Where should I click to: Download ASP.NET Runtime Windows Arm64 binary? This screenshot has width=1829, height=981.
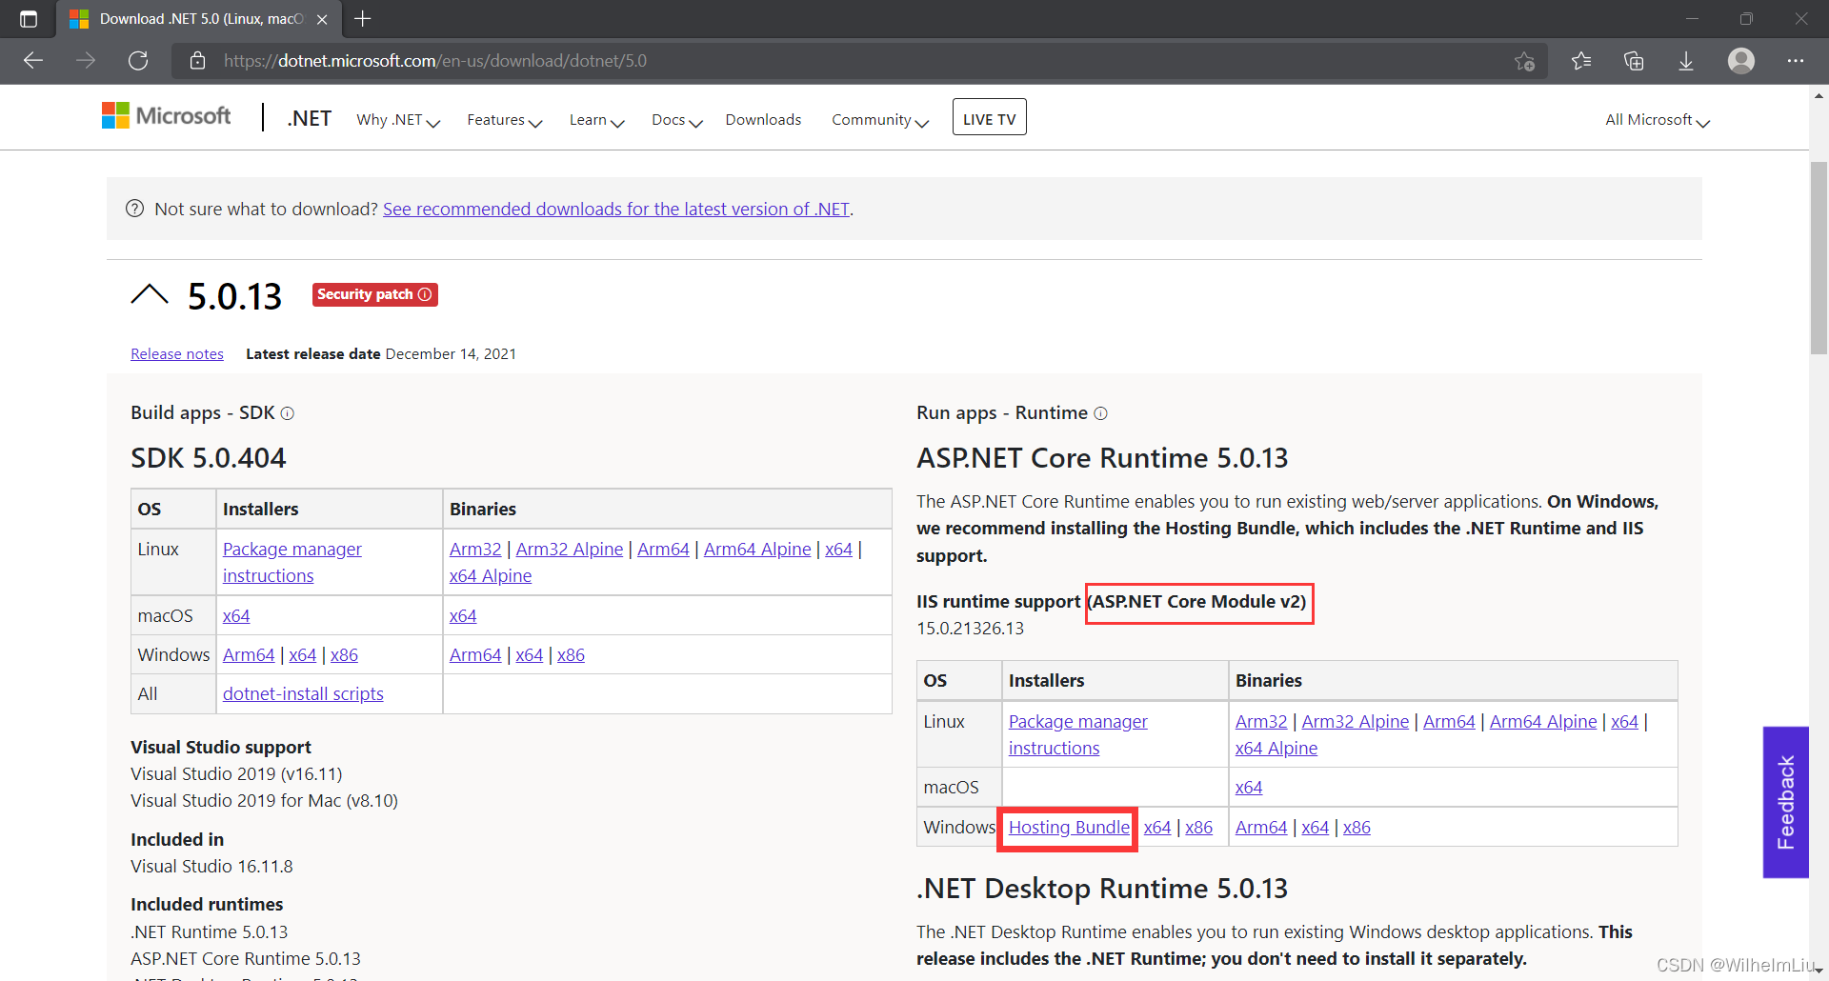tap(1261, 828)
